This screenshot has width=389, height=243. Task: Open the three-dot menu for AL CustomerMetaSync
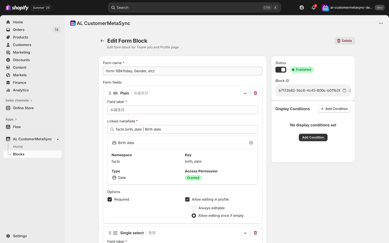click(381, 23)
